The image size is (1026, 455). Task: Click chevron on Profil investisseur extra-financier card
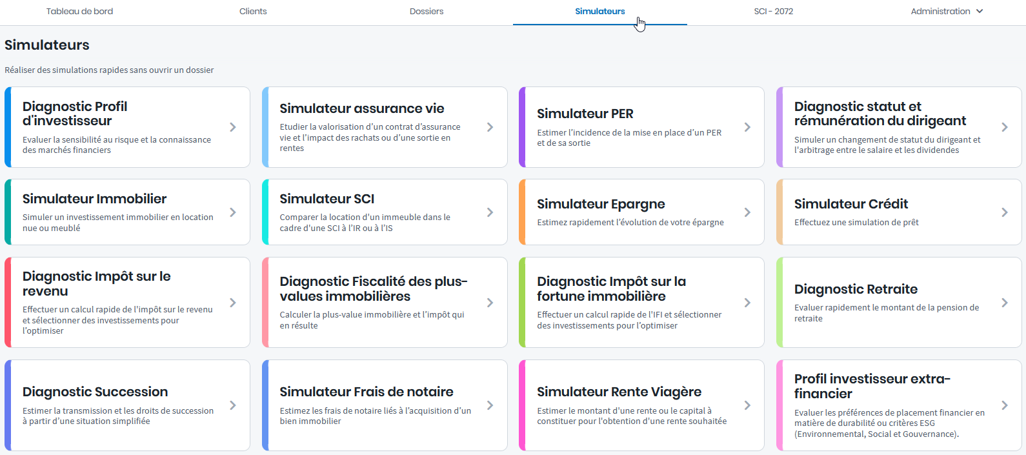[1005, 405]
